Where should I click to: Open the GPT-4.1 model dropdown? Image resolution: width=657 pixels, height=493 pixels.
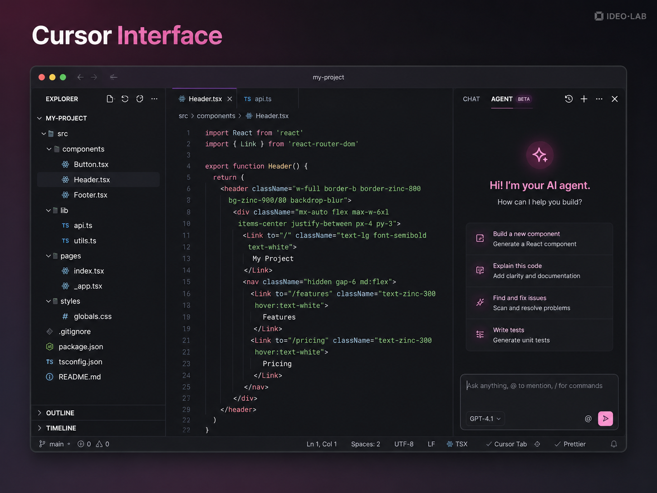point(485,419)
